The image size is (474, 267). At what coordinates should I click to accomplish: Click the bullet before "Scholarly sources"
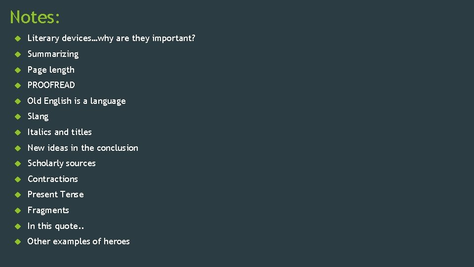16,164
